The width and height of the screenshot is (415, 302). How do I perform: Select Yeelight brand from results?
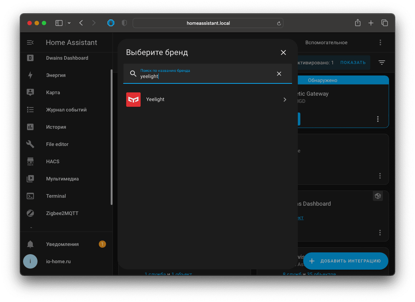click(x=207, y=100)
